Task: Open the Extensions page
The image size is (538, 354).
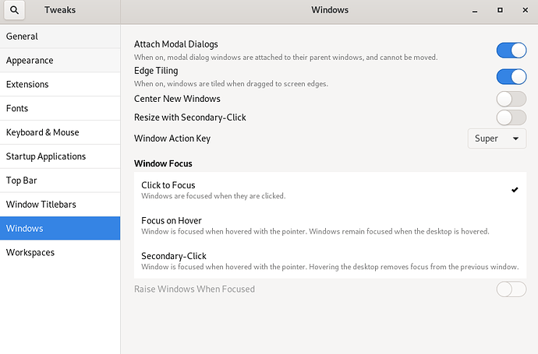Action: [x=60, y=85]
